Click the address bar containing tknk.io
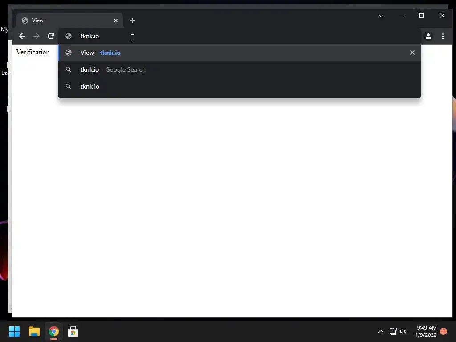 (x=239, y=36)
